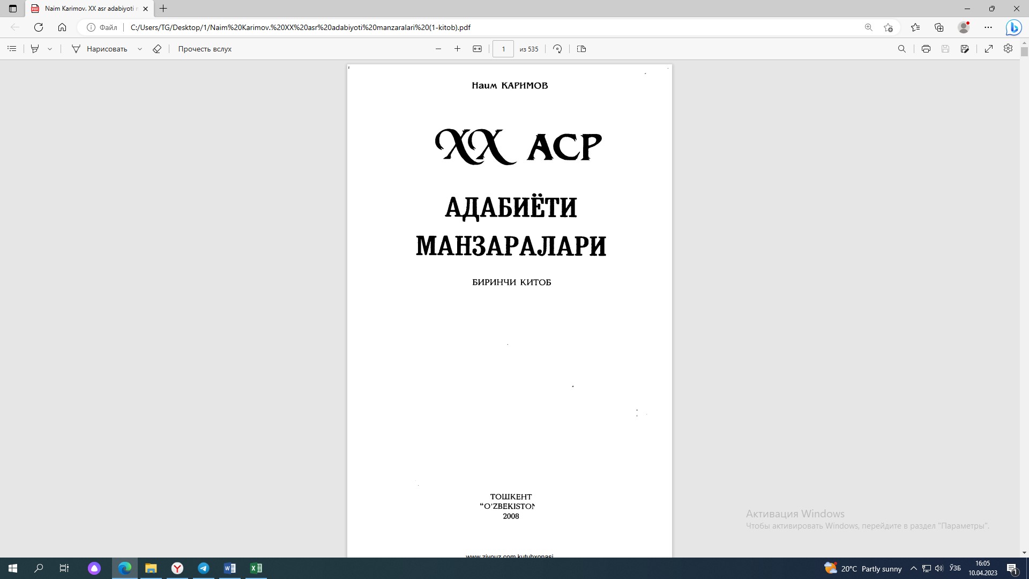
Task: Open the tab actions menu icon
Action: 13,9
